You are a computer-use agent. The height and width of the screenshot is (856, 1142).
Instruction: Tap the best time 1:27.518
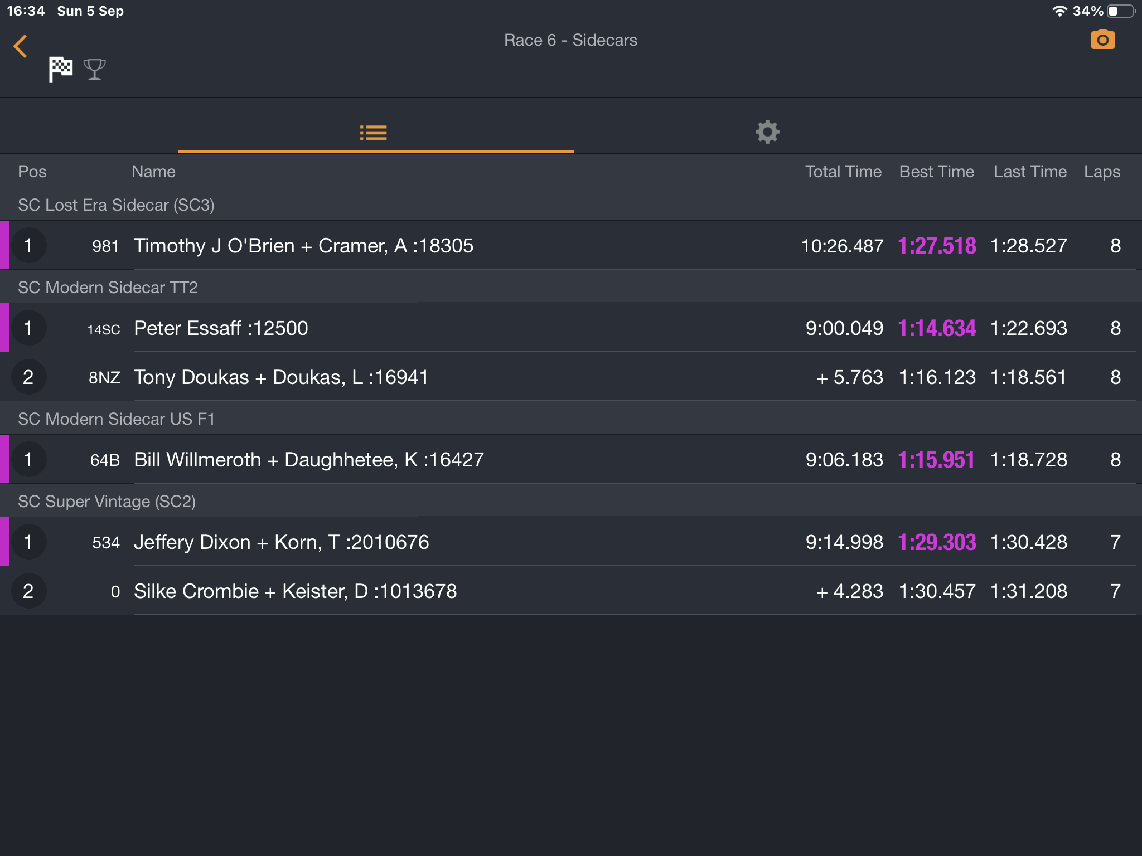(x=937, y=246)
